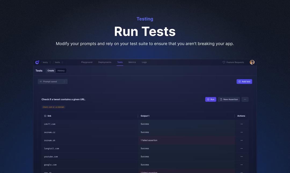290x173 pixels.
Task: Click the Actions column header
Action: tap(241, 116)
